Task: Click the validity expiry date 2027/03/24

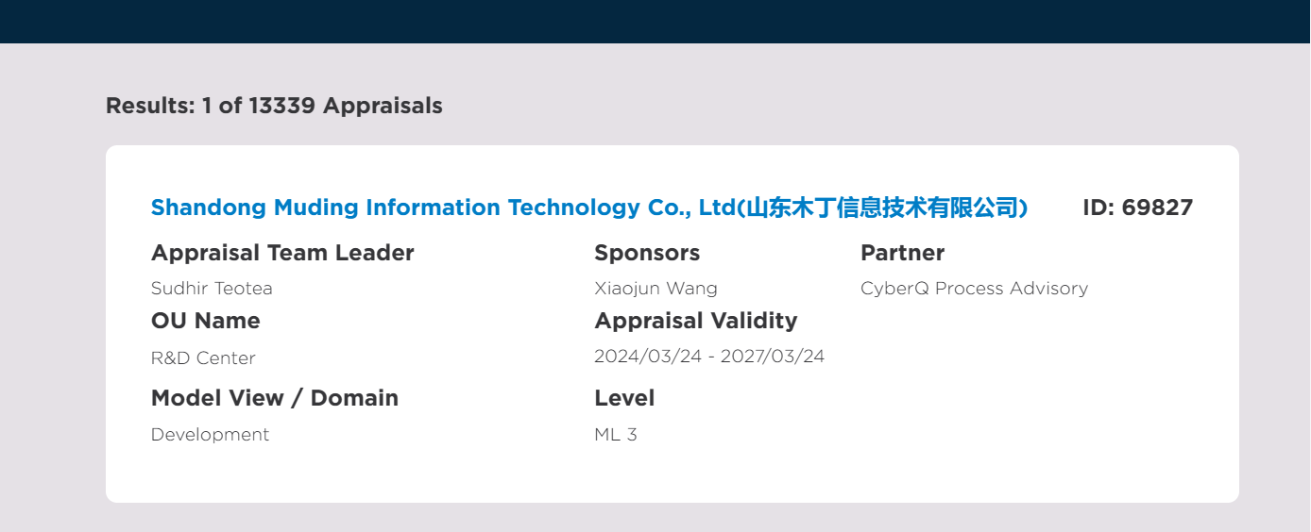Action: pyautogui.click(x=773, y=357)
